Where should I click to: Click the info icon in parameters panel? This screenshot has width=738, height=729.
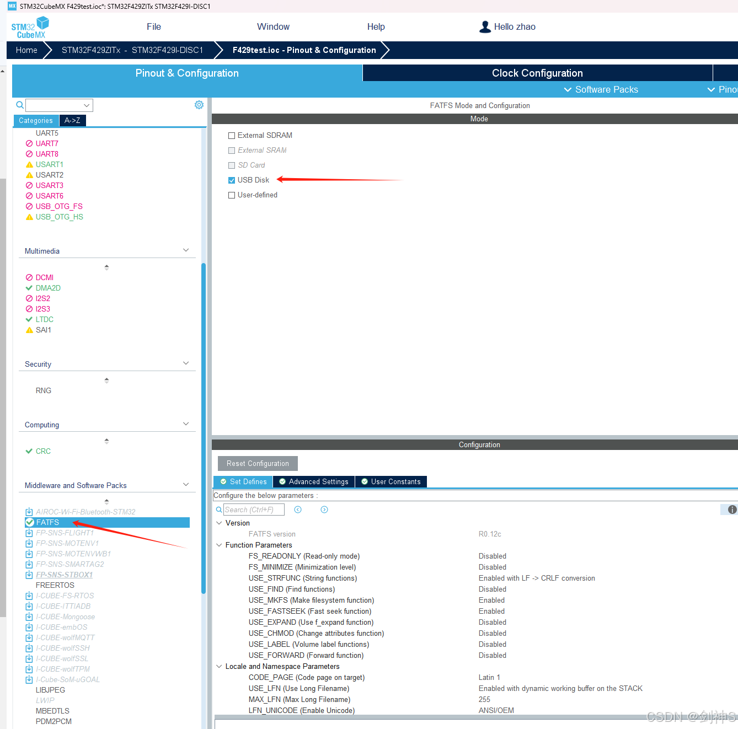pos(732,510)
